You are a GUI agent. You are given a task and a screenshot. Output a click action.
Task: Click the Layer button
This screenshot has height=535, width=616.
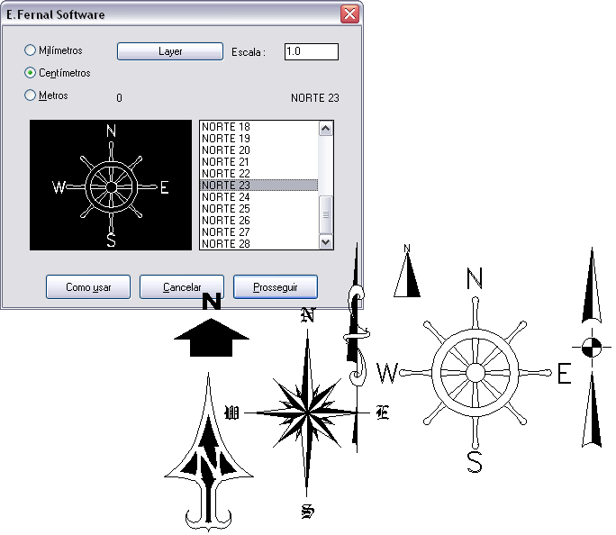pyautogui.click(x=170, y=51)
